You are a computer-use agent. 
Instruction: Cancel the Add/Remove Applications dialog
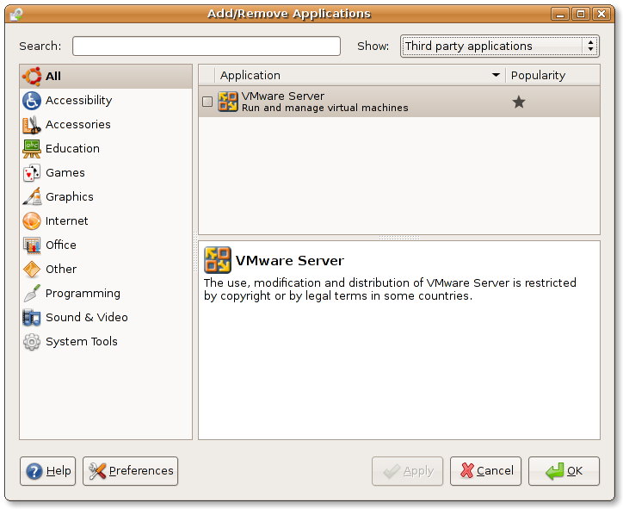(x=485, y=471)
